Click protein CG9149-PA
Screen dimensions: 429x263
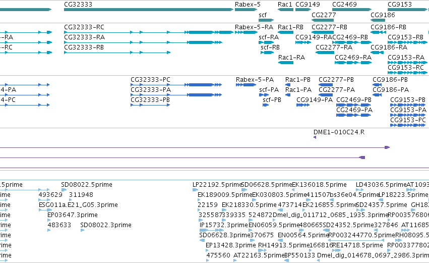pyautogui.click(x=303, y=105)
